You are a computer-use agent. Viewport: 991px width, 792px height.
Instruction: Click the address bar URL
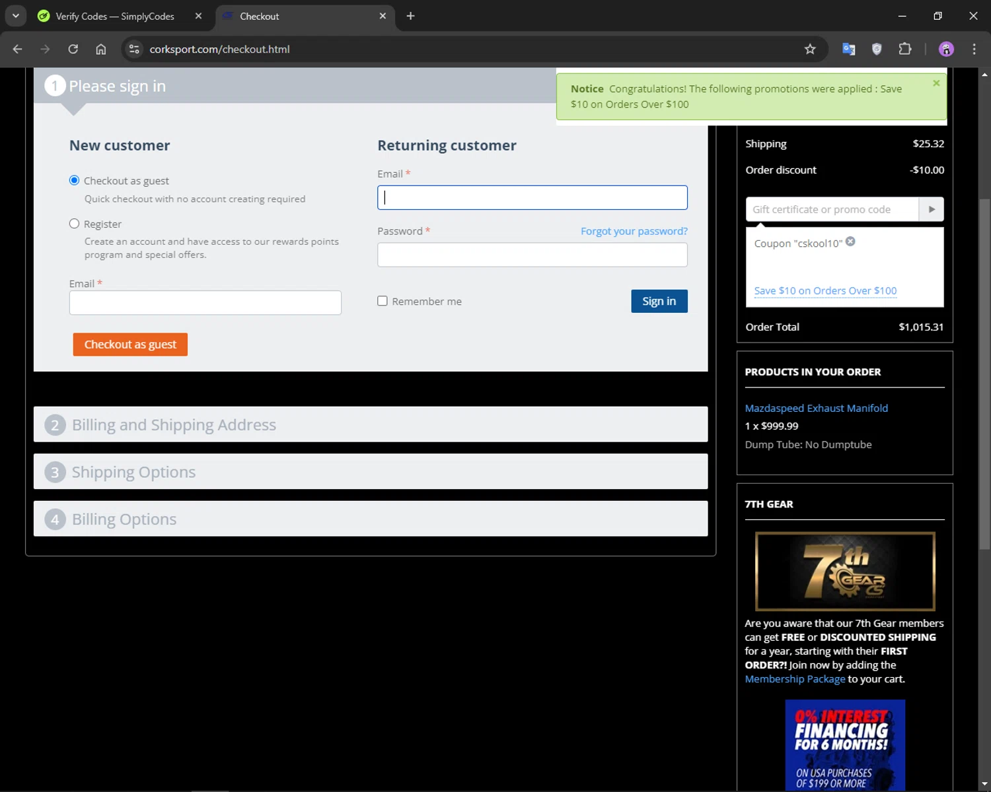click(219, 49)
